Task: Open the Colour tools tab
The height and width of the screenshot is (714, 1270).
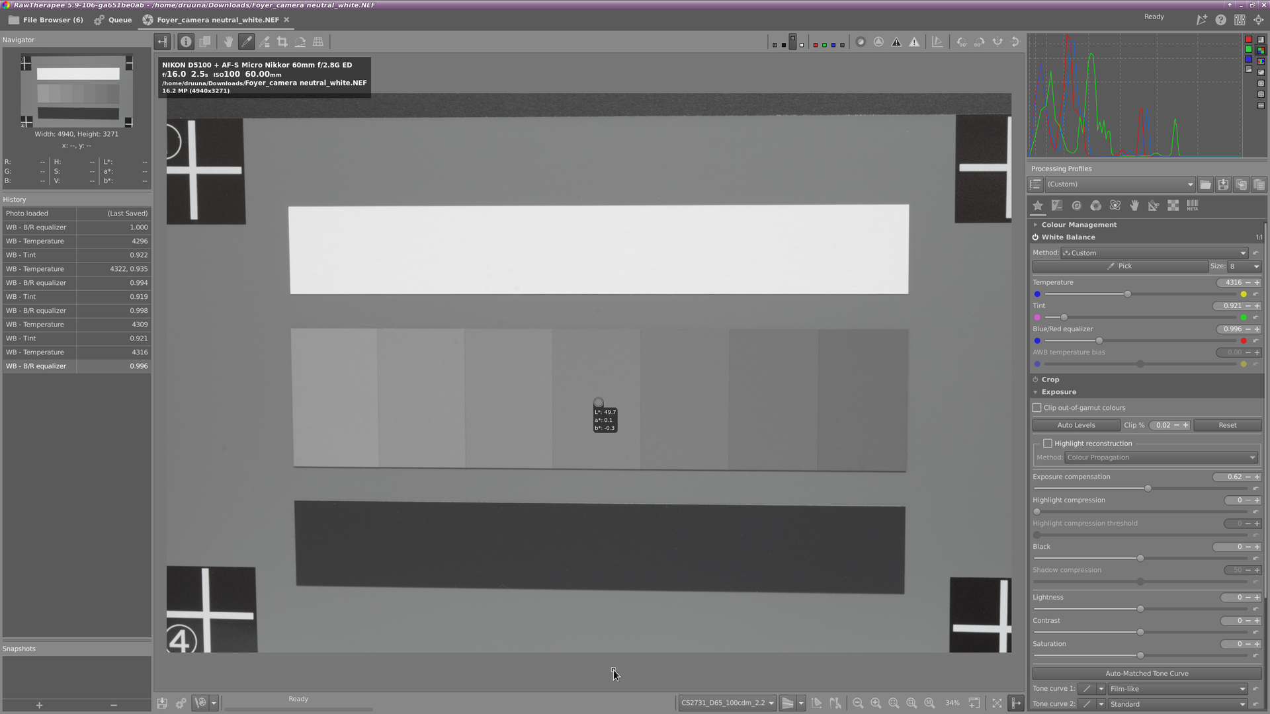Action: (1095, 206)
